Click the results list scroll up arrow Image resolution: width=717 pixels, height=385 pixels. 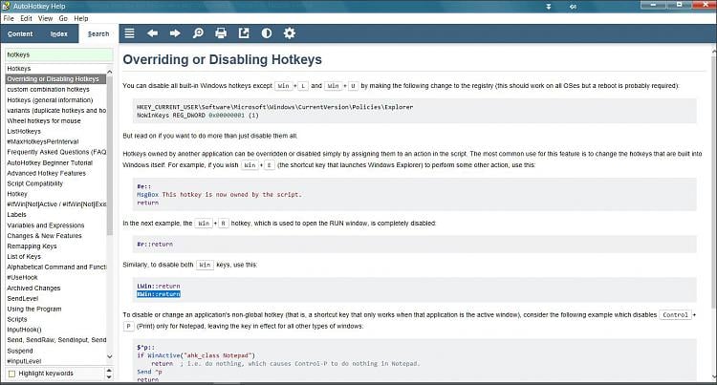click(x=109, y=72)
